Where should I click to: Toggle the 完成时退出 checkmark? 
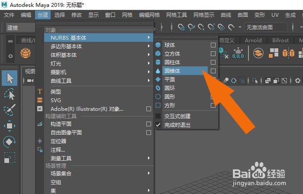158,125
